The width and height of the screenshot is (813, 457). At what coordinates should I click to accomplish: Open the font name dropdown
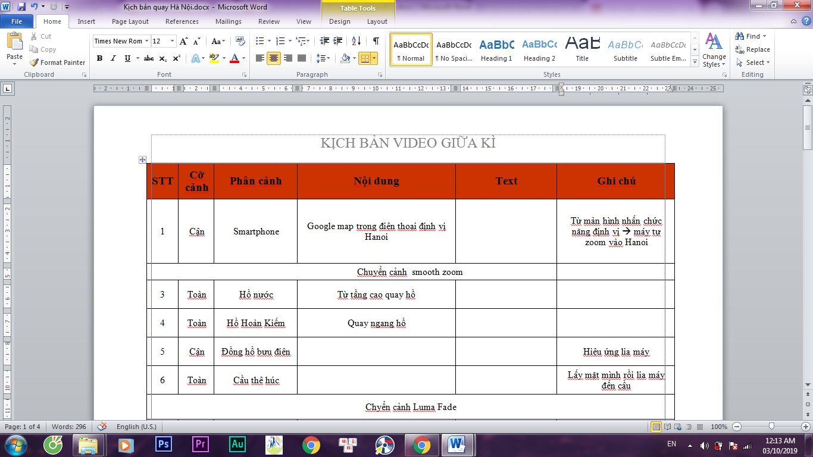click(x=146, y=41)
